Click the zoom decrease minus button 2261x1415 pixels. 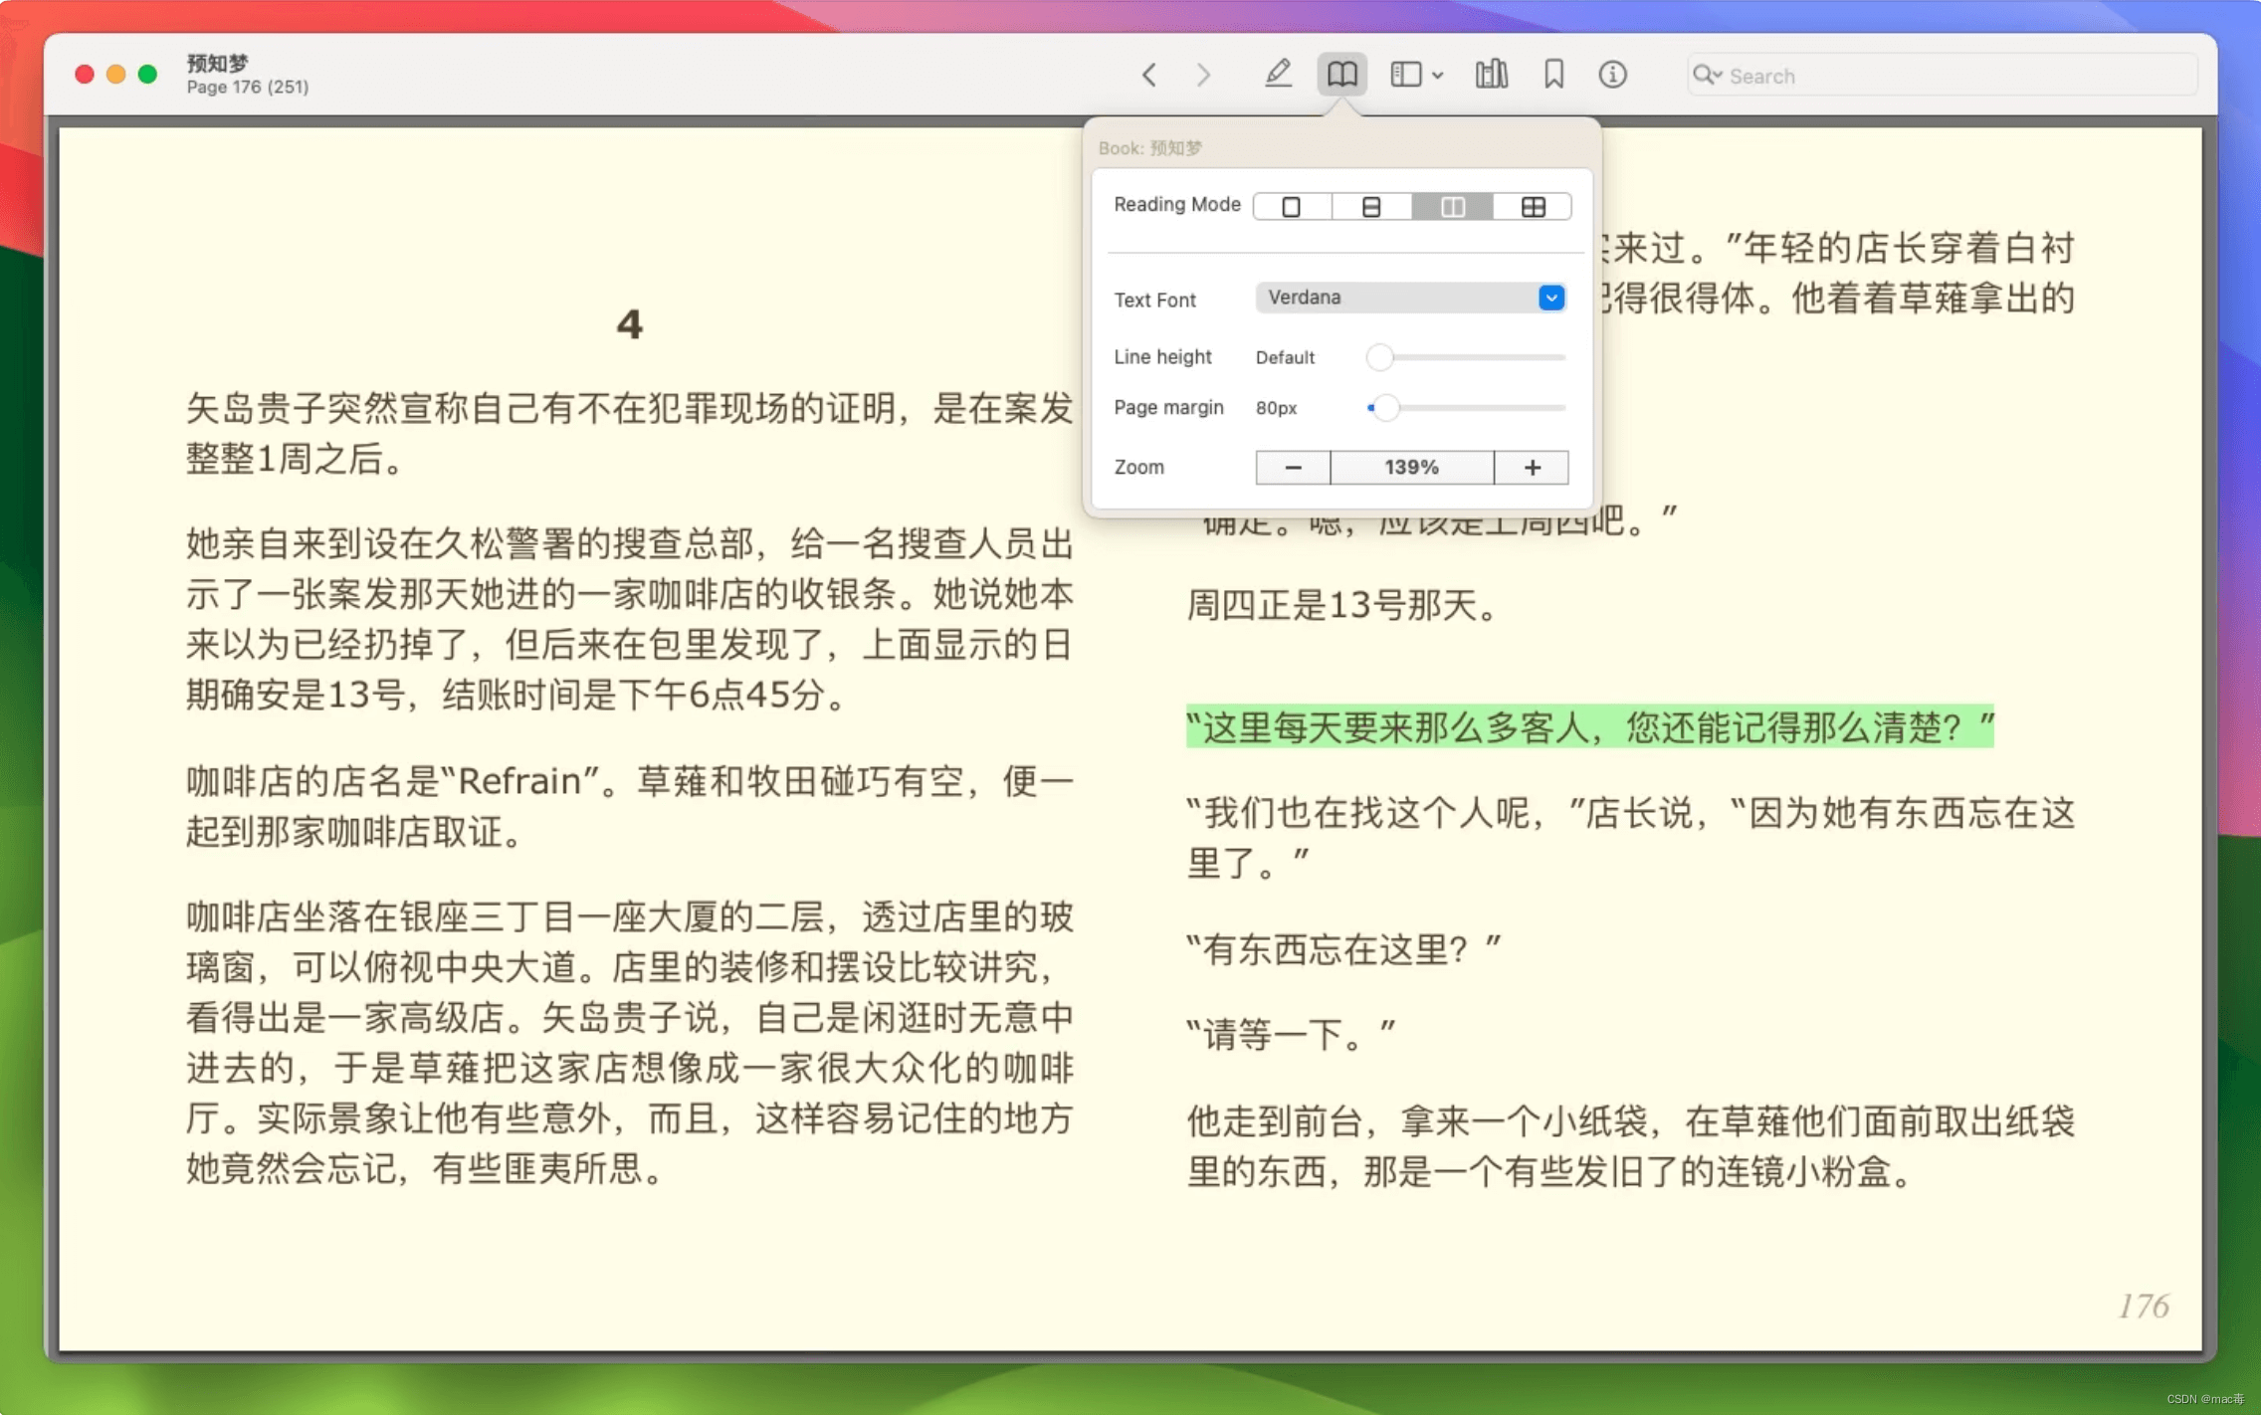pyautogui.click(x=1293, y=468)
